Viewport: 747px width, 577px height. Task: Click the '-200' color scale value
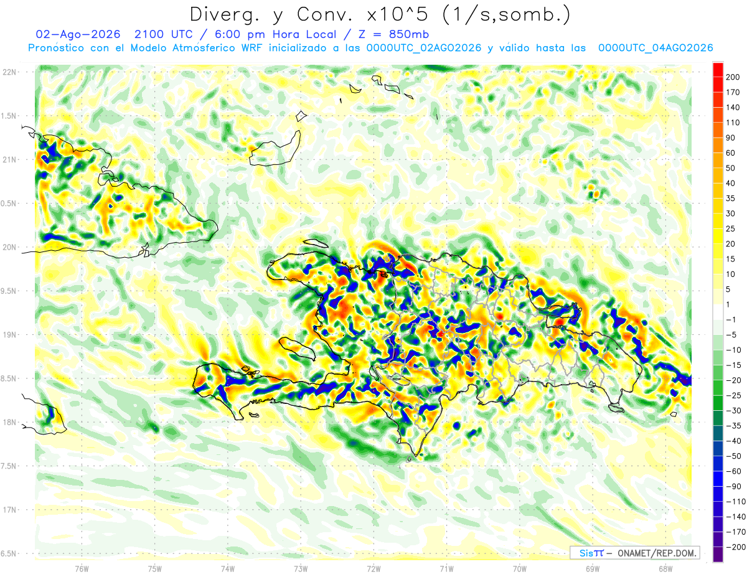click(736, 547)
